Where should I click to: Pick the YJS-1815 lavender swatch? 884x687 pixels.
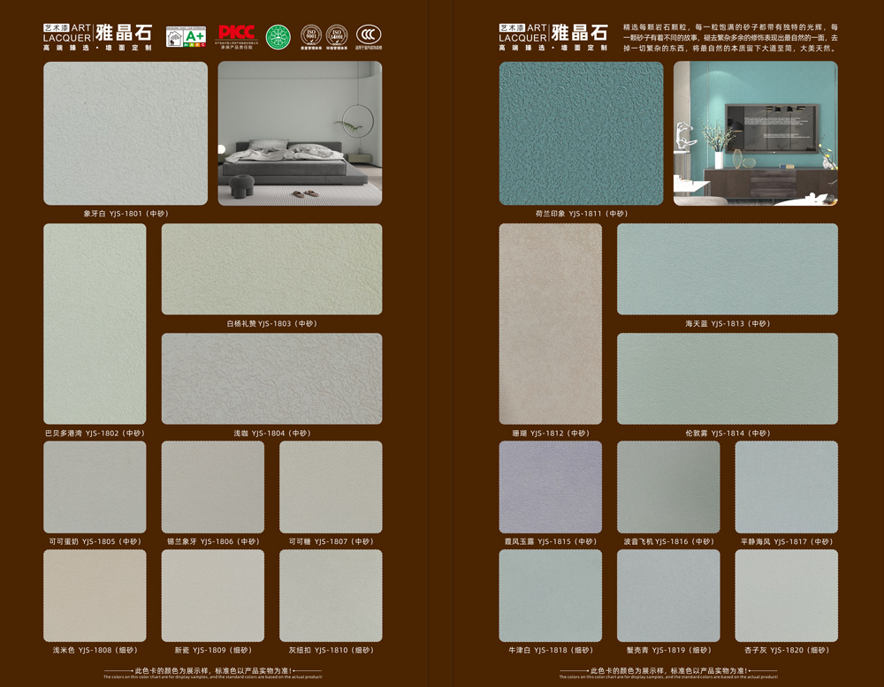point(550,487)
